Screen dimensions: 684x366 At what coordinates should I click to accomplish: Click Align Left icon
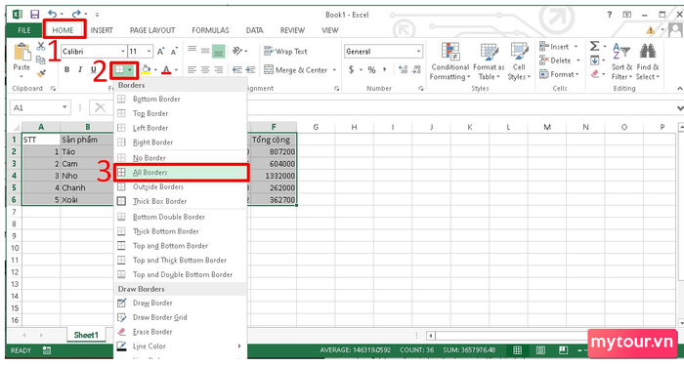(192, 69)
